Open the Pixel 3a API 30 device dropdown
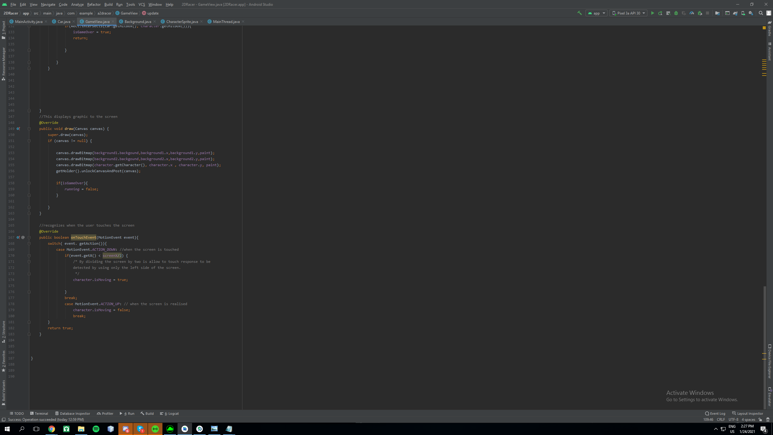This screenshot has width=773, height=435. click(628, 13)
